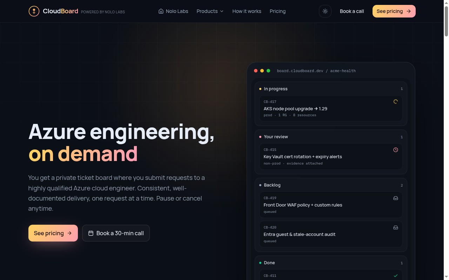Click the ticket ID CB-417

270,102
